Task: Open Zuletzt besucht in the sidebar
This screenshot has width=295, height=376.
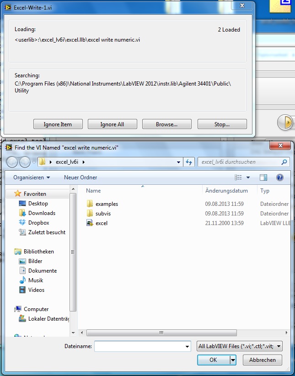Action: pos(47,232)
